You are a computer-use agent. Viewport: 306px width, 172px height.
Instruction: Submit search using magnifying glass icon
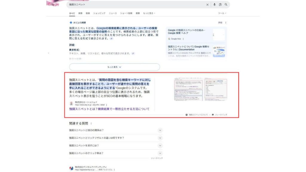[x=226, y=4]
